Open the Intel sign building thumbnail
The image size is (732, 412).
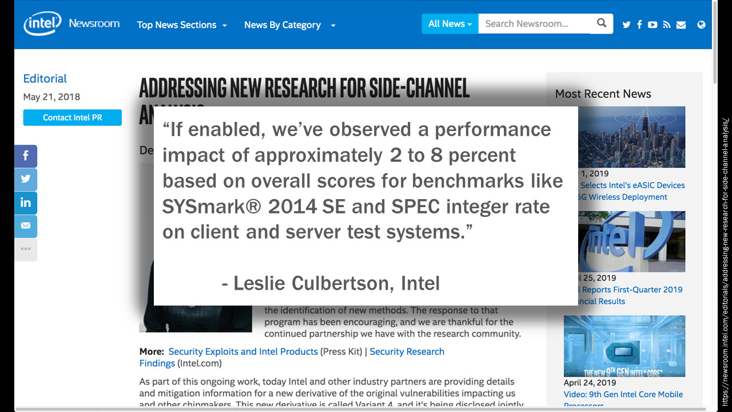631,241
